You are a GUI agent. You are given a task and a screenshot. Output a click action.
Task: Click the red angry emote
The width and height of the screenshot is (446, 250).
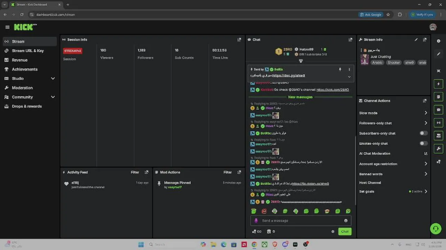click(264, 211)
